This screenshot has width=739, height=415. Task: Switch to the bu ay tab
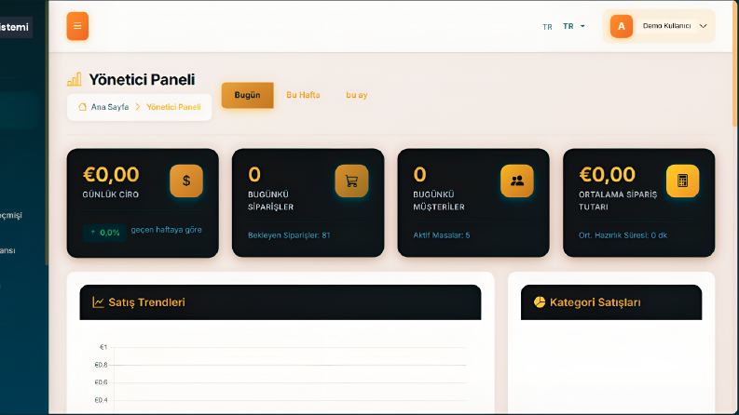pos(356,95)
